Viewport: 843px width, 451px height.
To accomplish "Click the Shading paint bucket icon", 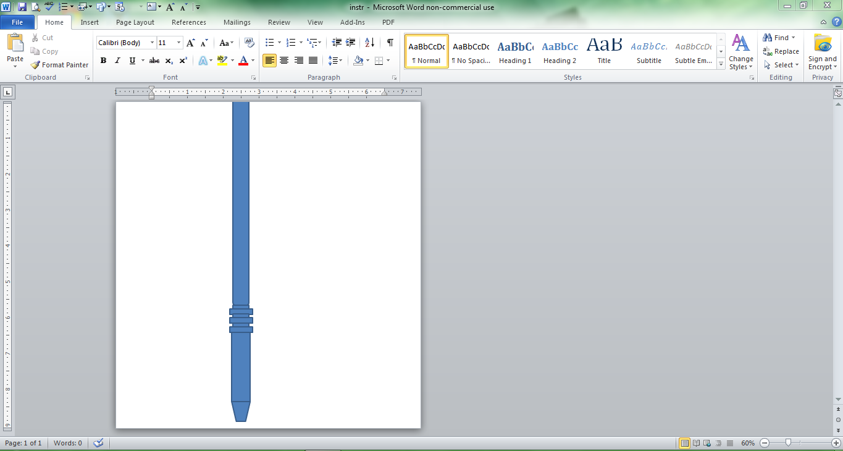I will (x=358, y=61).
